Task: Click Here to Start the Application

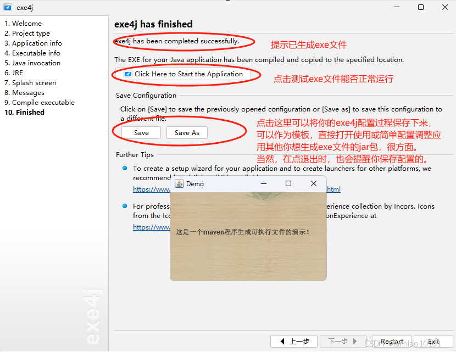Action: pos(183,74)
